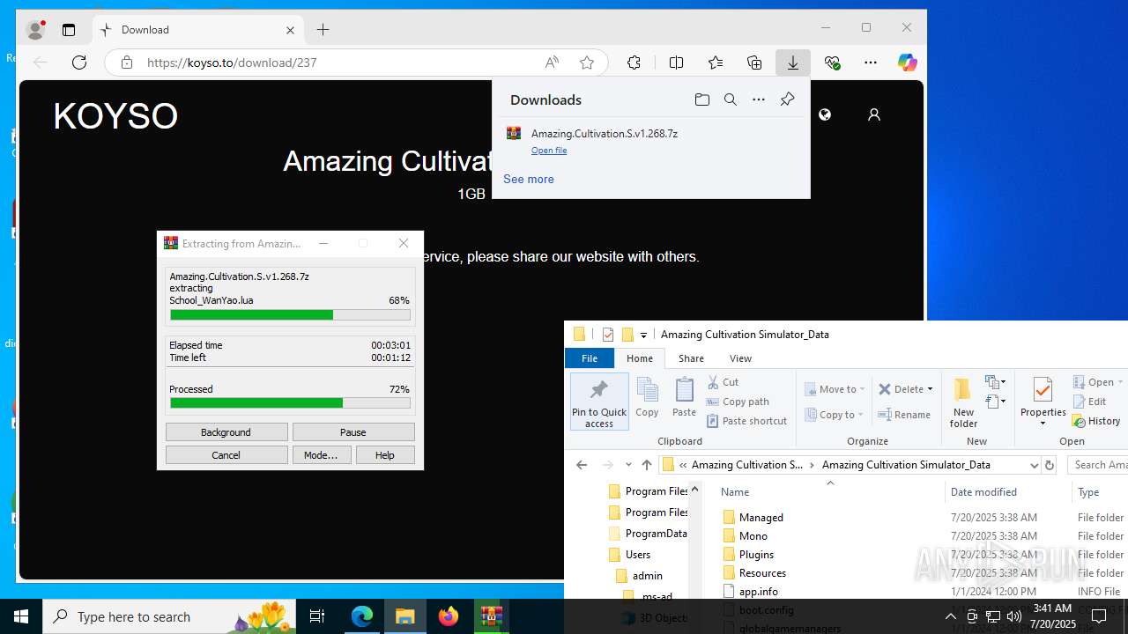Click Pin to Quick access in Explorer
The height and width of the screenshot is (634, 1128).
pos(599,403)
